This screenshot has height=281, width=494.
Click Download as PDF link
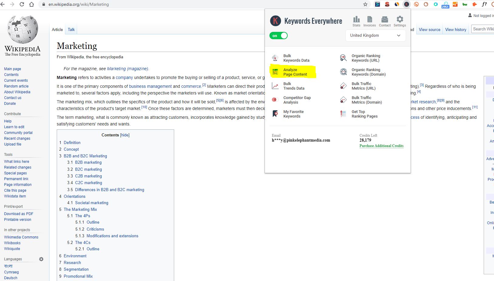19,214
